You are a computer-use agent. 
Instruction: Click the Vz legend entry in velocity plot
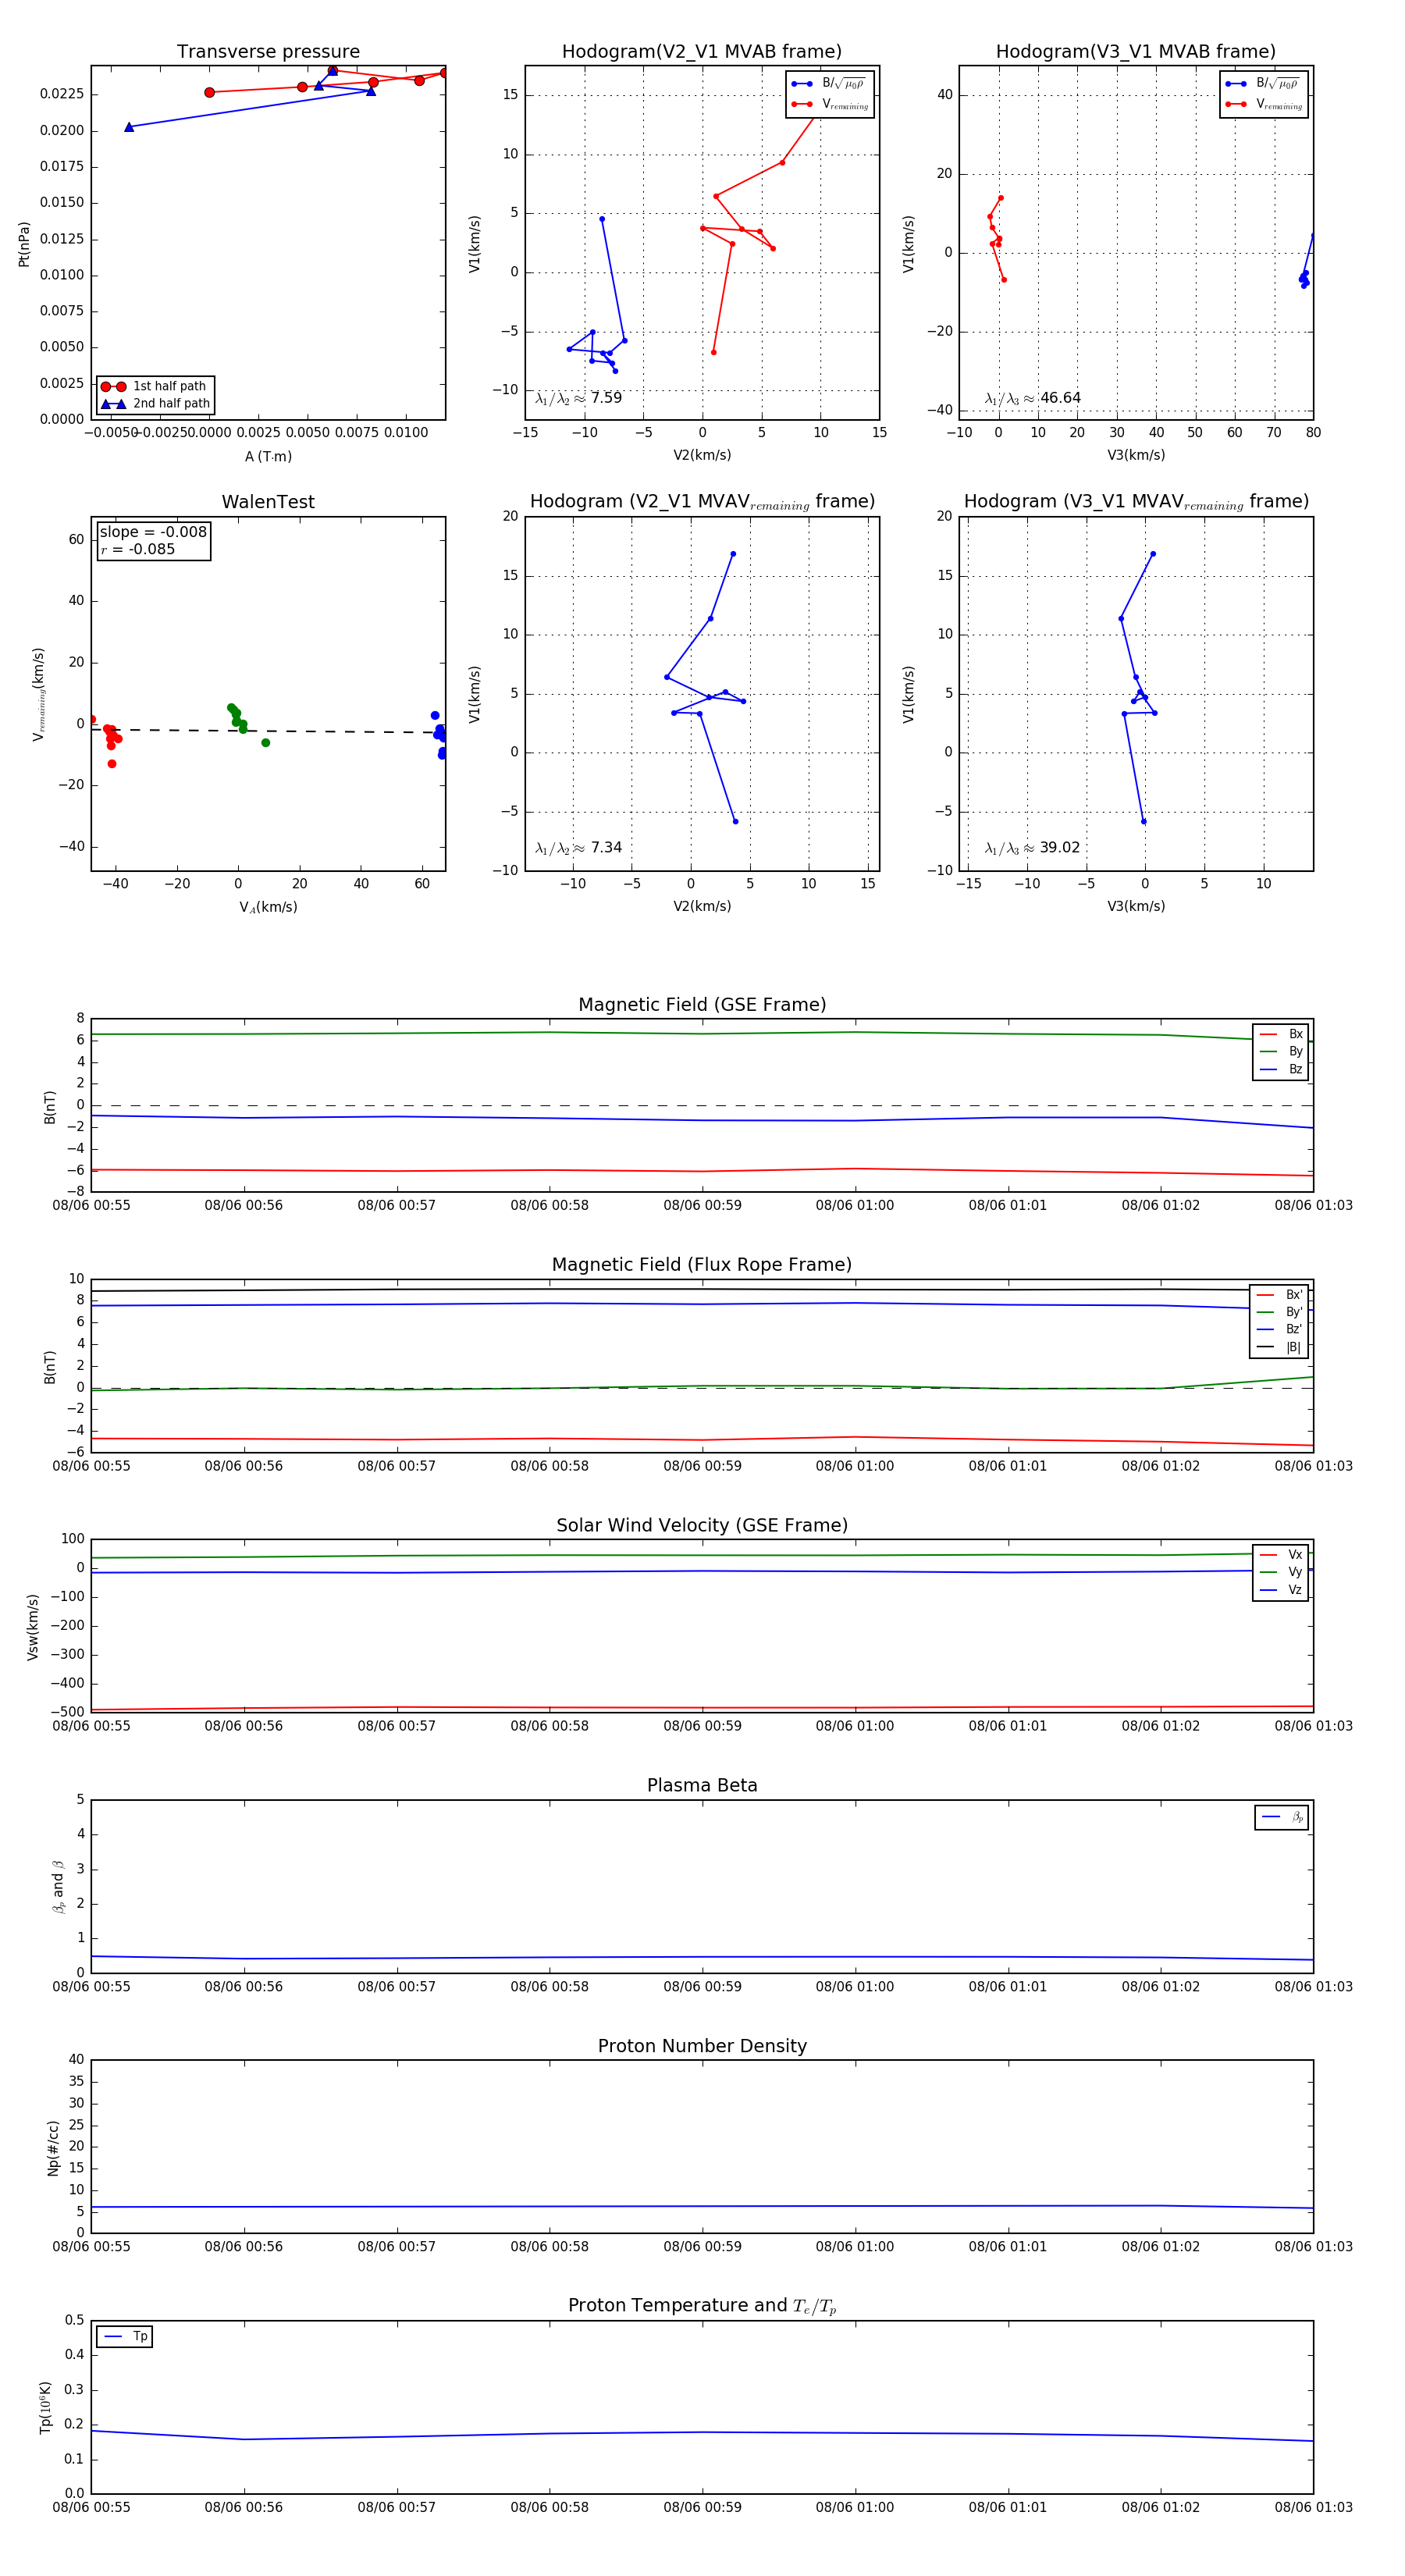pos(1281,1590)
